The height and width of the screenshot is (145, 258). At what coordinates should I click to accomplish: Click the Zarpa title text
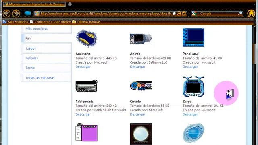[x=187, y=101]
